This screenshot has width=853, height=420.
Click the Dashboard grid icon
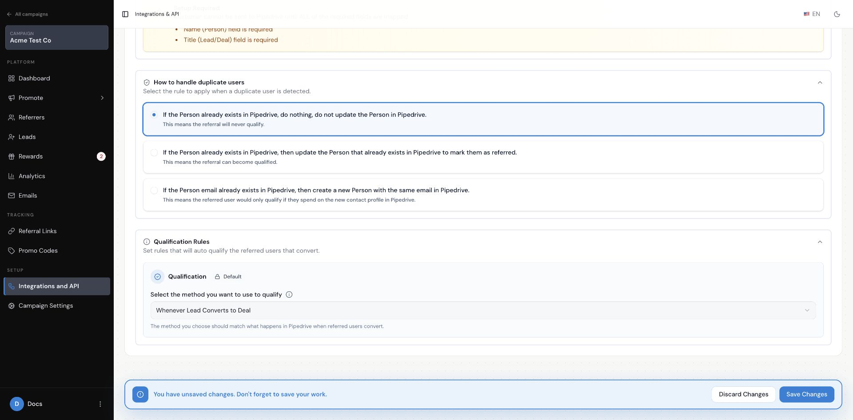(x=12, y=79)
